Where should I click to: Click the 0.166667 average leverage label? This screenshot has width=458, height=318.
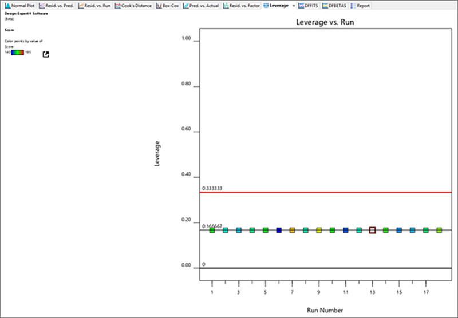click(212, 226)
